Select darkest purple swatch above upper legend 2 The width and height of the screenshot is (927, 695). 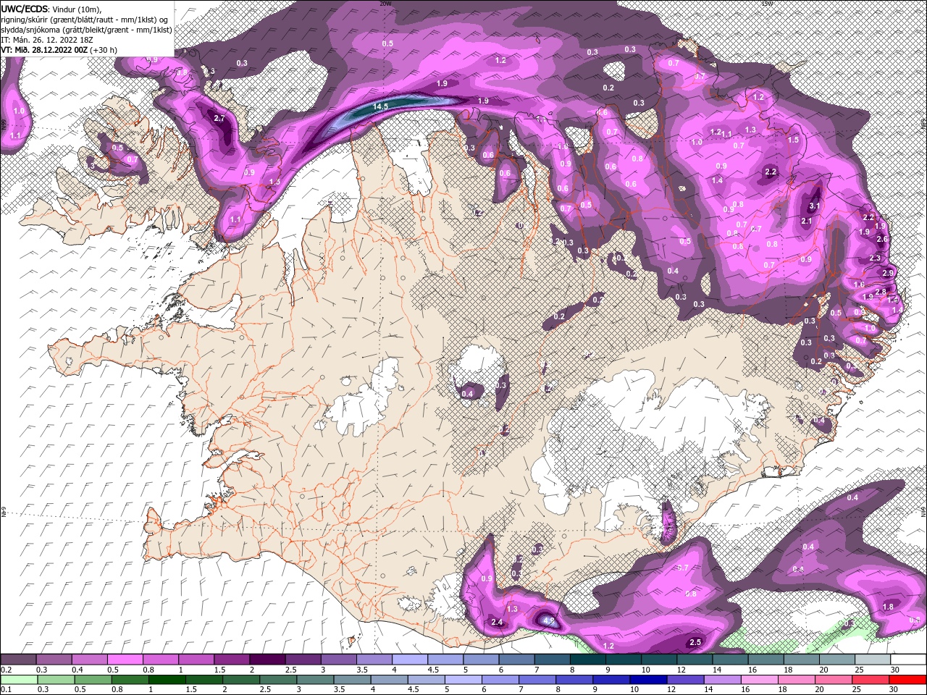pyautogui.click(x=267, y=660)
